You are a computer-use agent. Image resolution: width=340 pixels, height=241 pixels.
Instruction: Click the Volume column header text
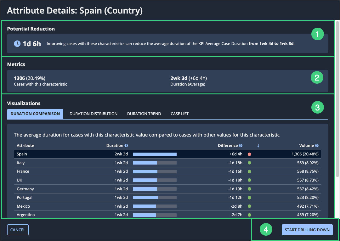click(306, 146)
